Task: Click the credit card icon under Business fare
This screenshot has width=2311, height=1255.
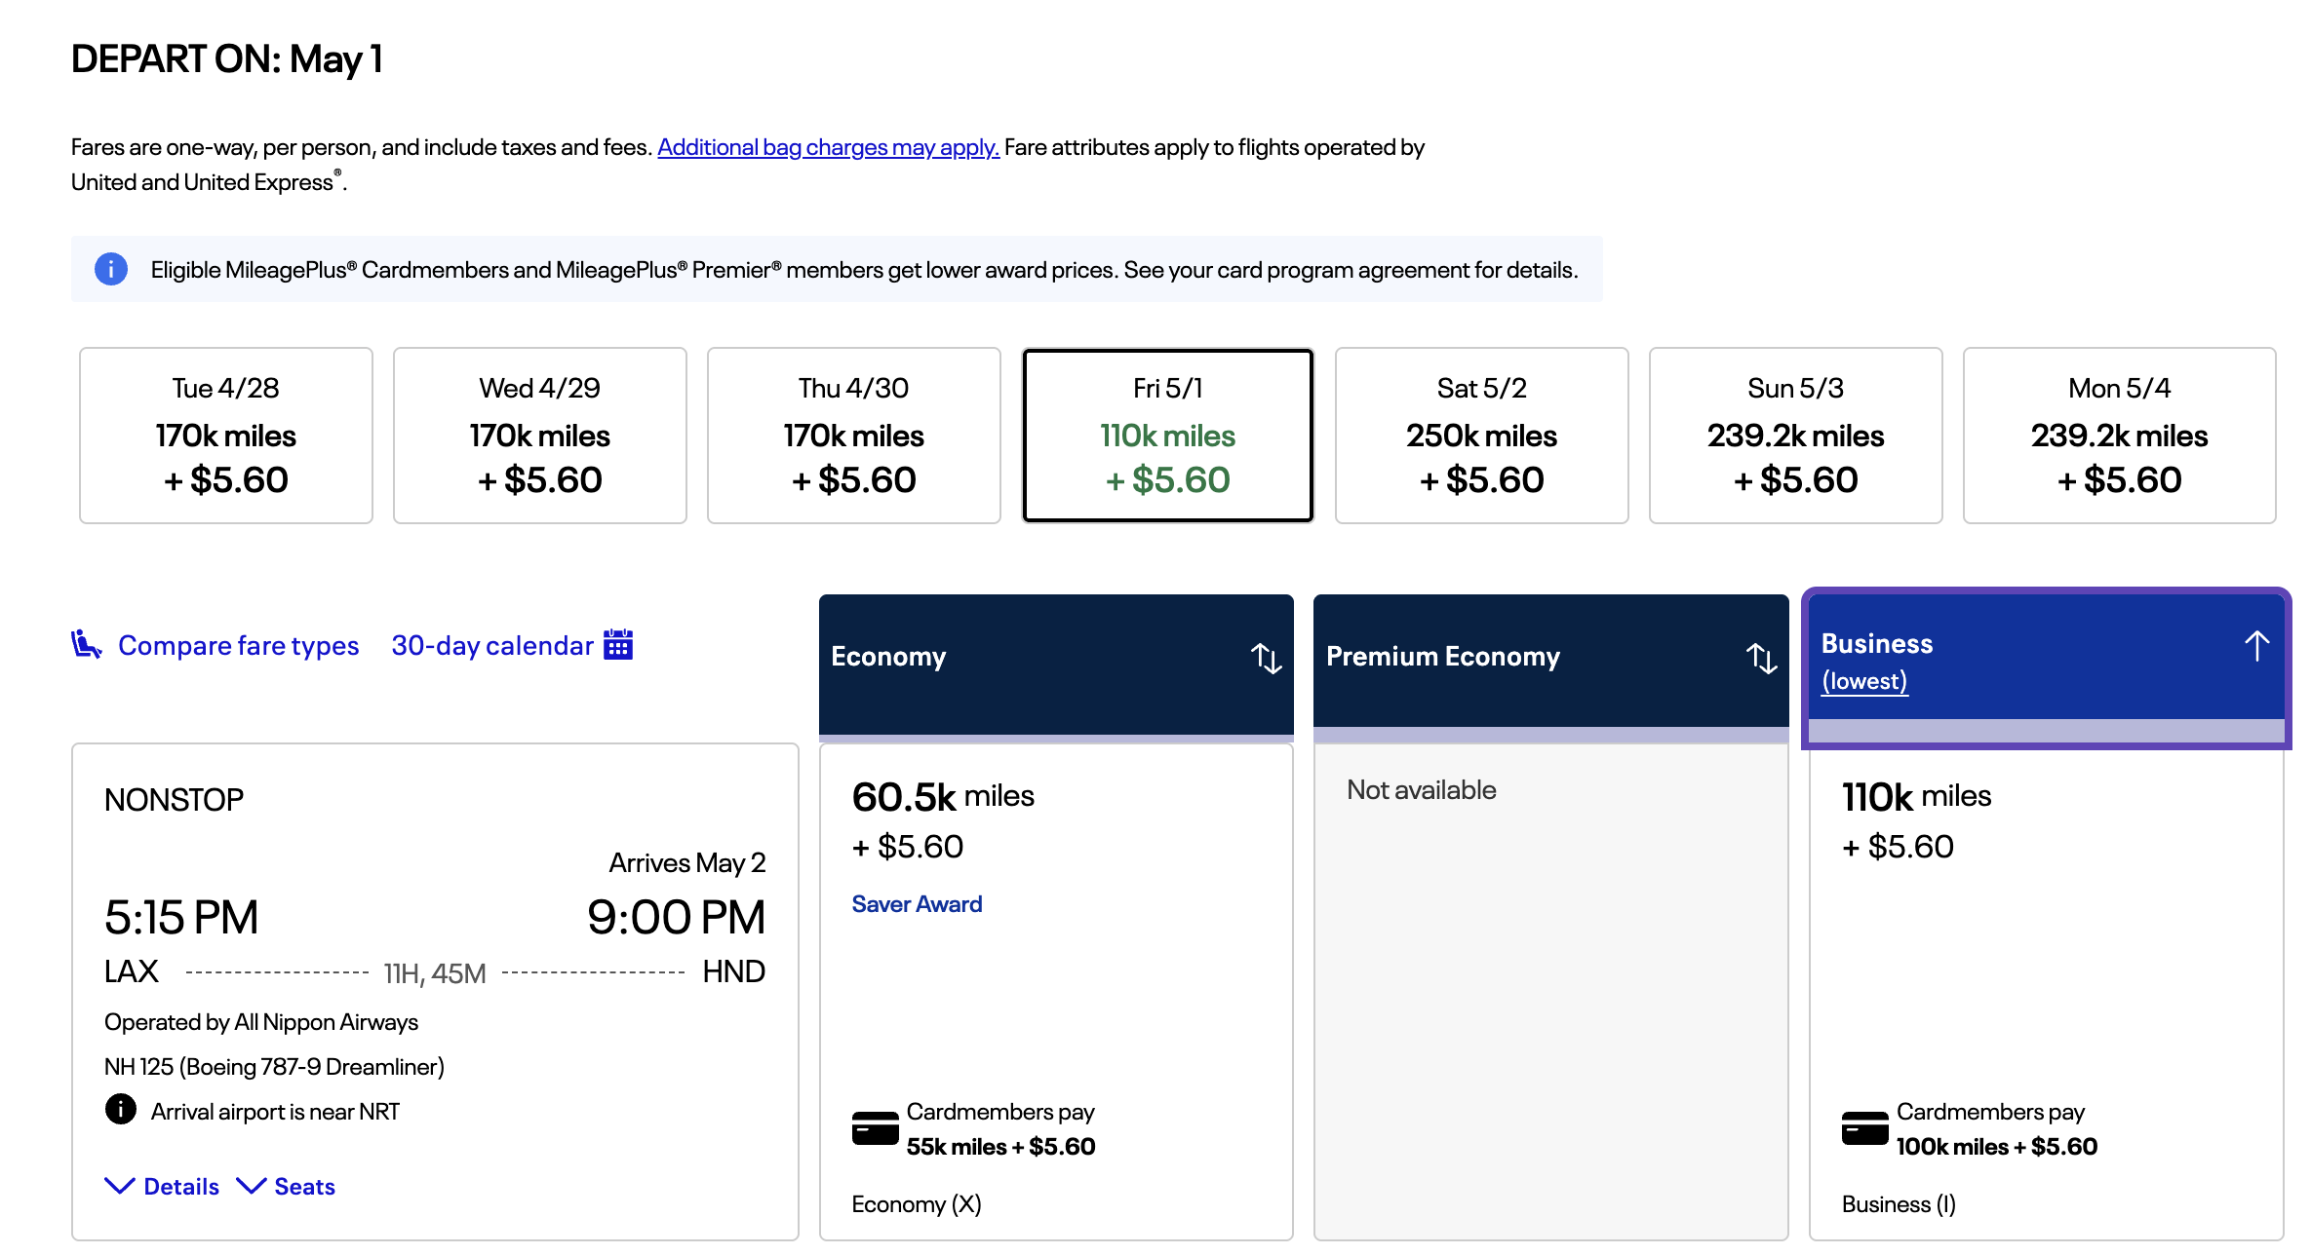Action: point(1864,1128)
